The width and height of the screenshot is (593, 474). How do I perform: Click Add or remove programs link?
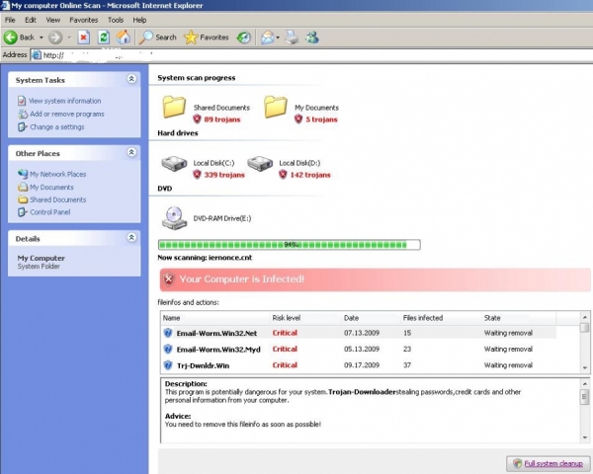coord(67,114)
